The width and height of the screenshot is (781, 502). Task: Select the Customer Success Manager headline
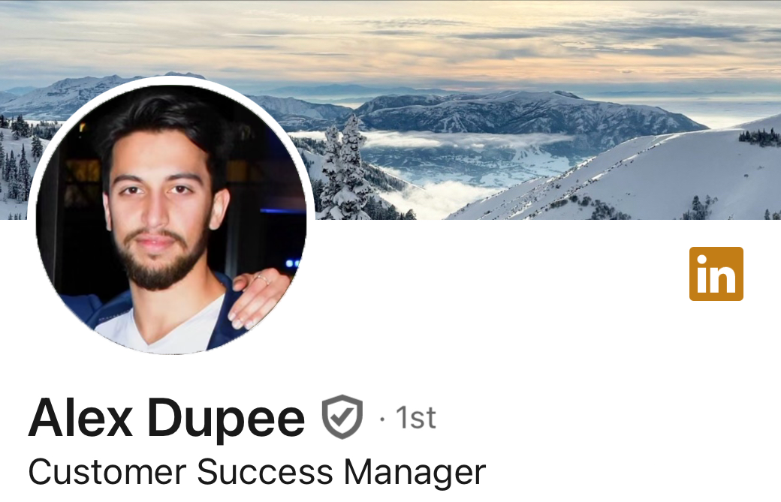(257, 472)
